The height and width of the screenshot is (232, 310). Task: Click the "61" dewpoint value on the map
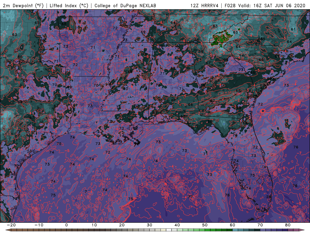pos(293,29)
